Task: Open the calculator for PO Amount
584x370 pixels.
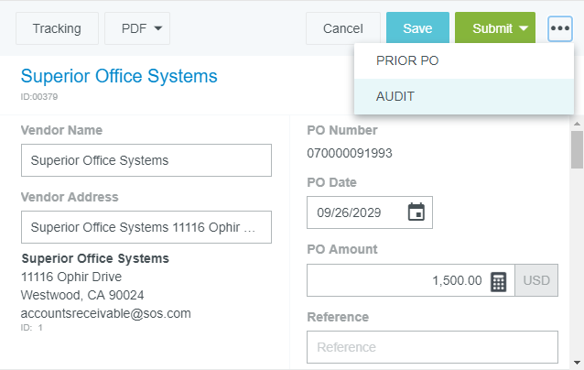Action: point(499,280)
